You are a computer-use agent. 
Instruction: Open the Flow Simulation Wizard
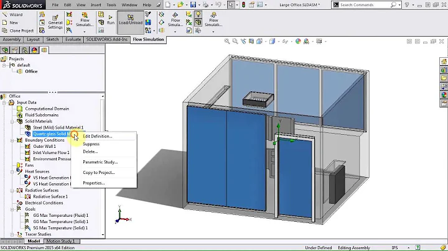click(12, 14)
